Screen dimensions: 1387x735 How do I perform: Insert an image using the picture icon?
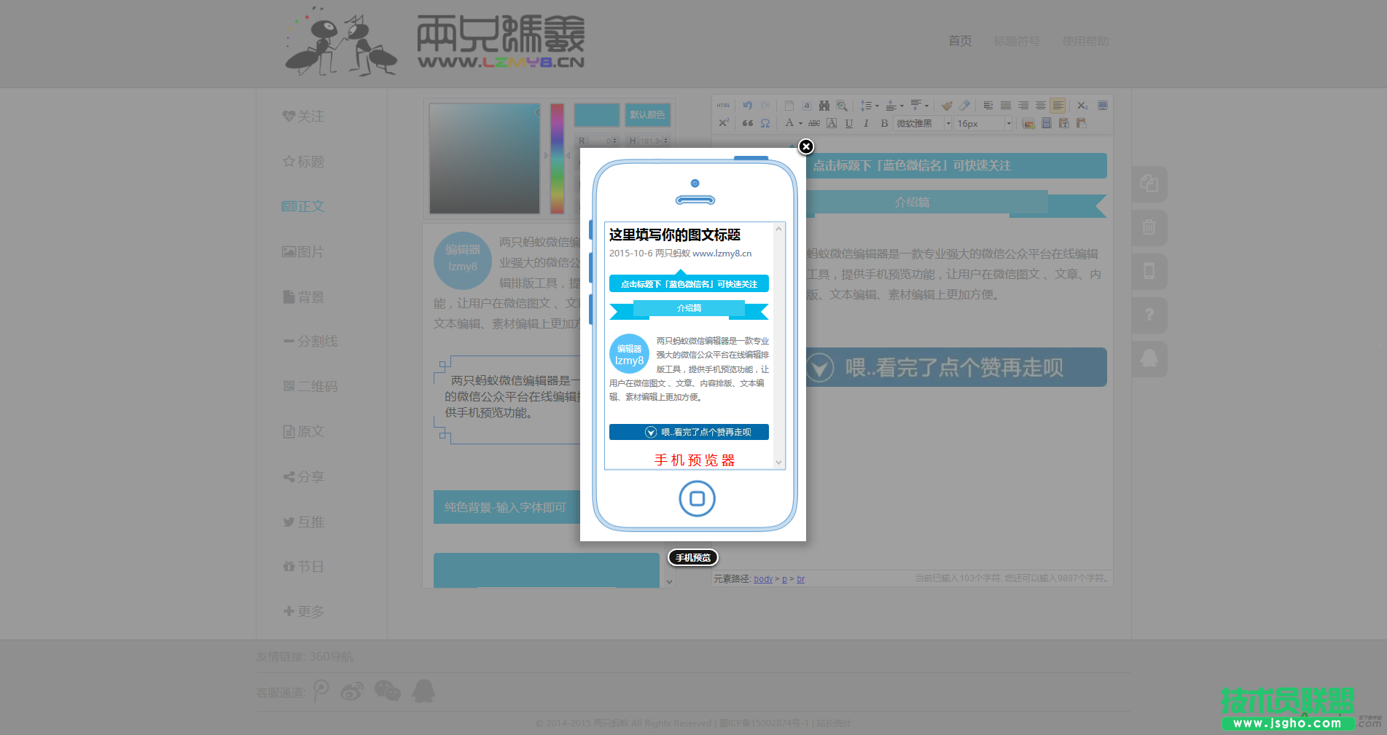(x=1028, y=123)
